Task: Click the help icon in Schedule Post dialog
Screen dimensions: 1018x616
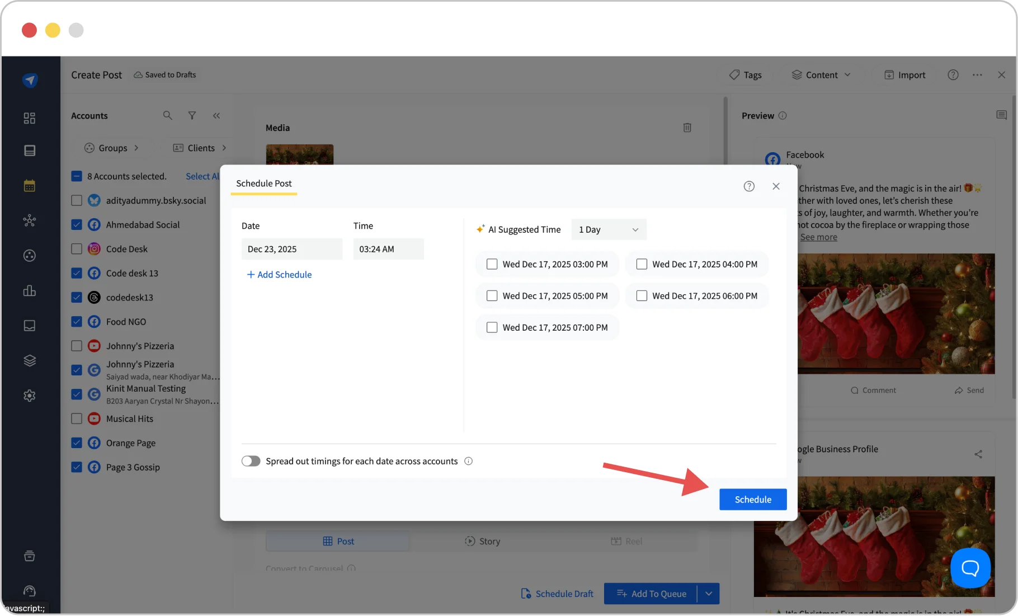Action: 749,186
